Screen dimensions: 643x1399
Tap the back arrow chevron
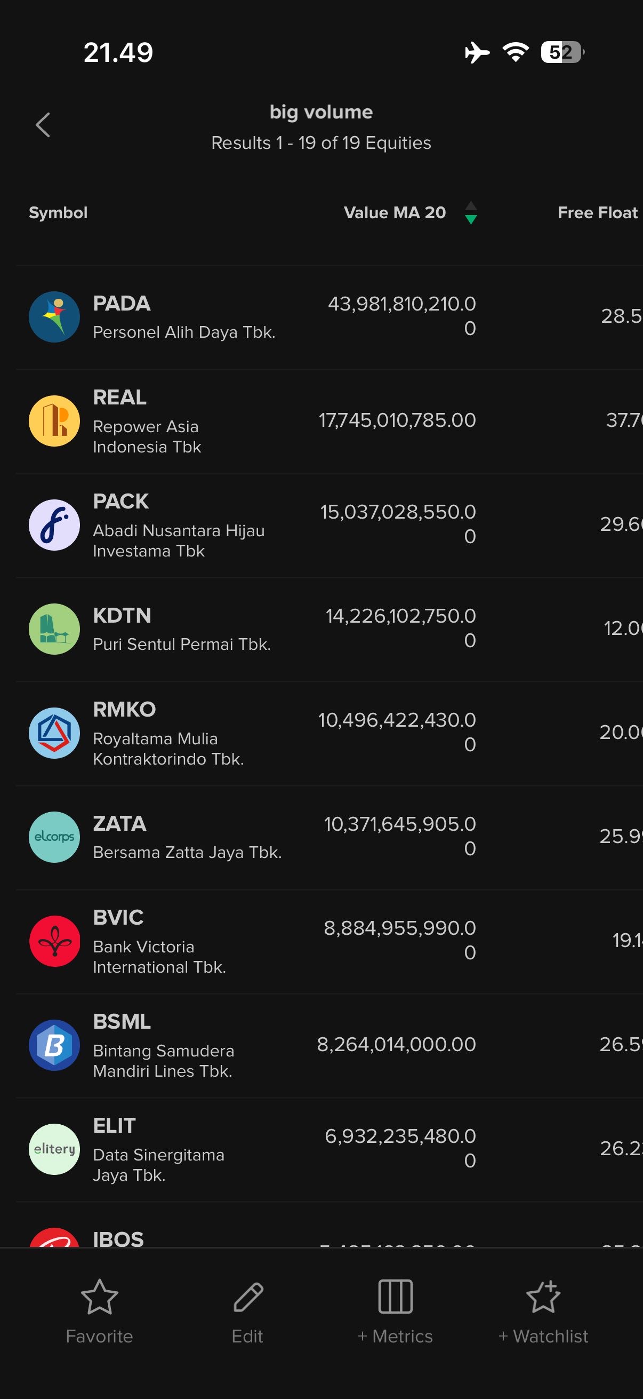pyautogui.click(x=43, y=125)
